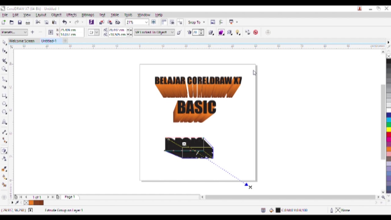The width and height of the screenshot is (391, 220).
Task: Open the Options icon in the standard toolbar
Action: coord(221,22)
